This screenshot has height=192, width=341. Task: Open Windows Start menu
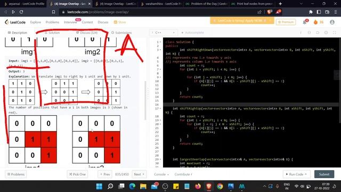click(99, 186)
